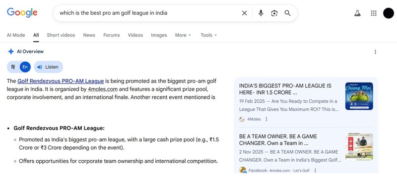Click the Facebook source favicon
The height and width of the screenshot is (181, 397).
pos(243,170)
